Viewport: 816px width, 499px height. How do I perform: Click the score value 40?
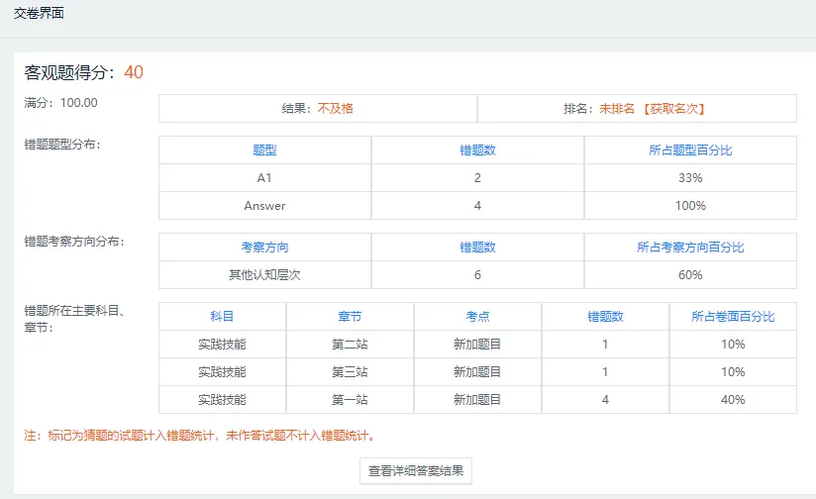click(134, 72)
